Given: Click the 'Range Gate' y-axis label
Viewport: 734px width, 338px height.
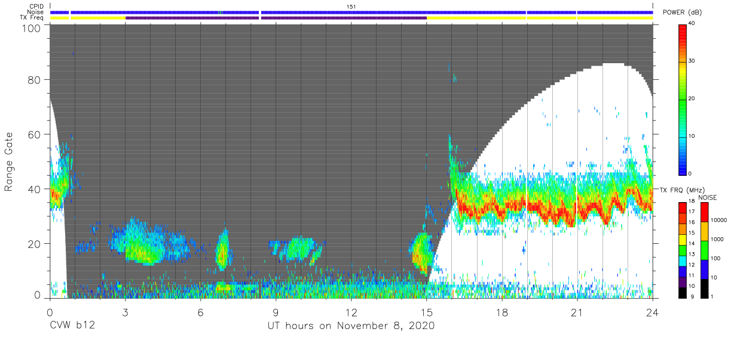Looking at the screenshot, I should 9,162.
